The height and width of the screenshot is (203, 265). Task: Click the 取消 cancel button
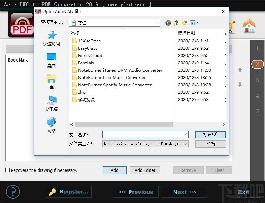(x=210, y=144)
